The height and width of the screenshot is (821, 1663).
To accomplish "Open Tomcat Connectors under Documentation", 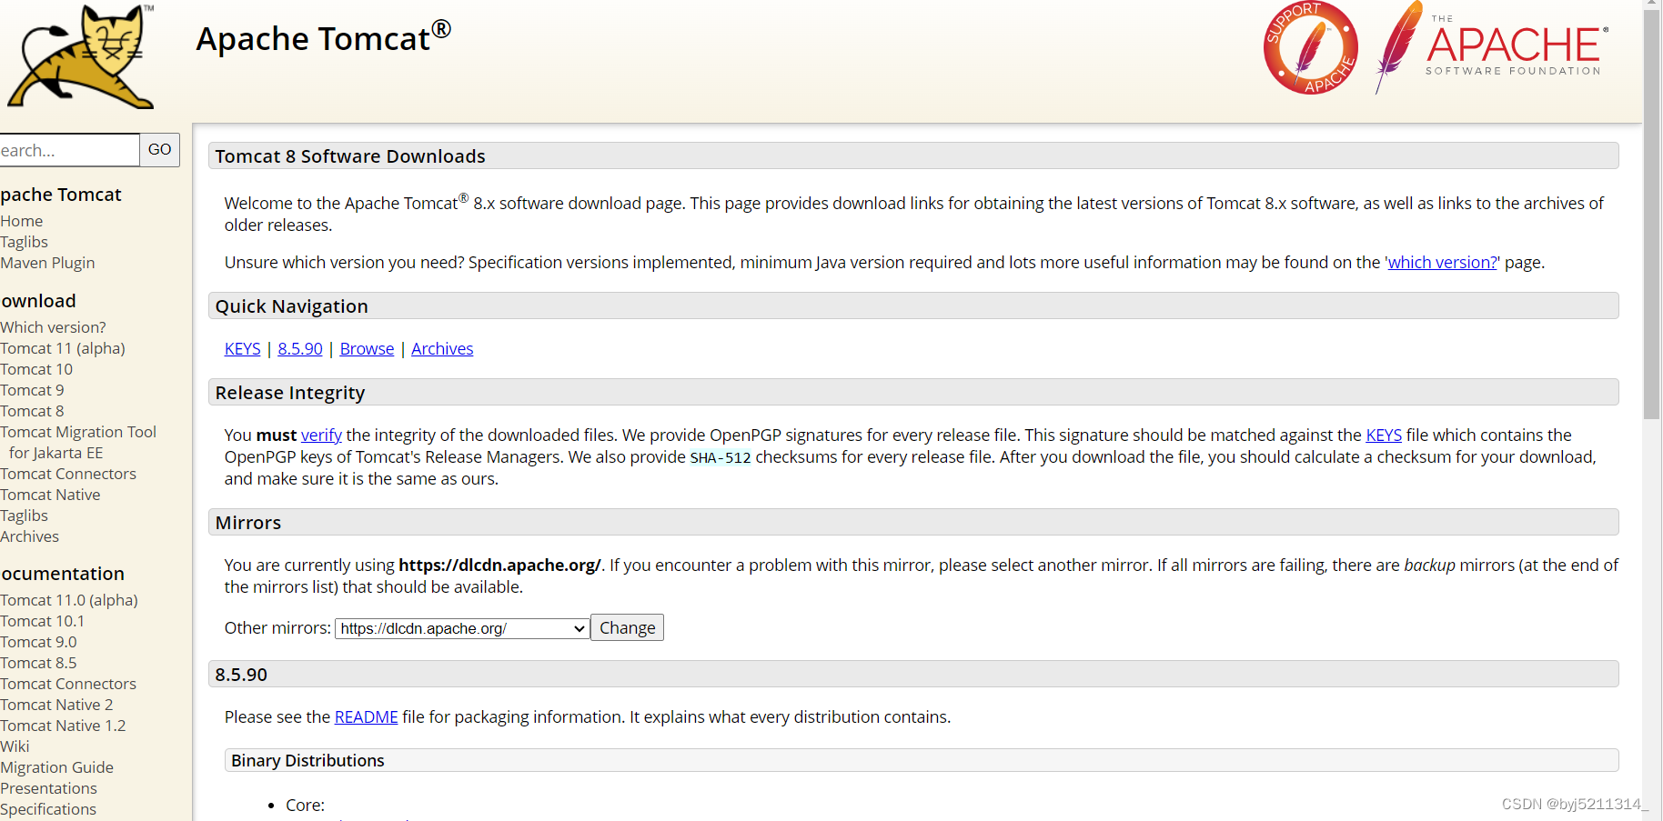I will click(68, 684).
